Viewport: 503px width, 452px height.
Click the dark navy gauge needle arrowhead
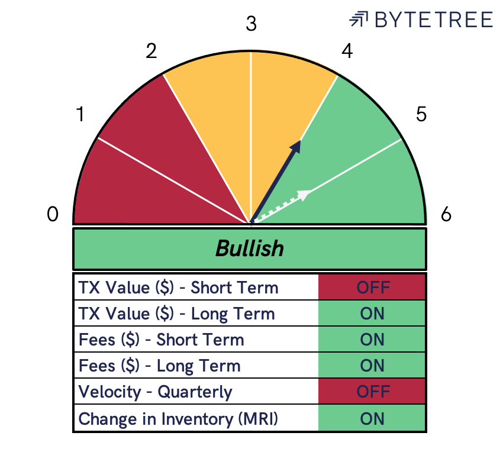click(296, 147)
